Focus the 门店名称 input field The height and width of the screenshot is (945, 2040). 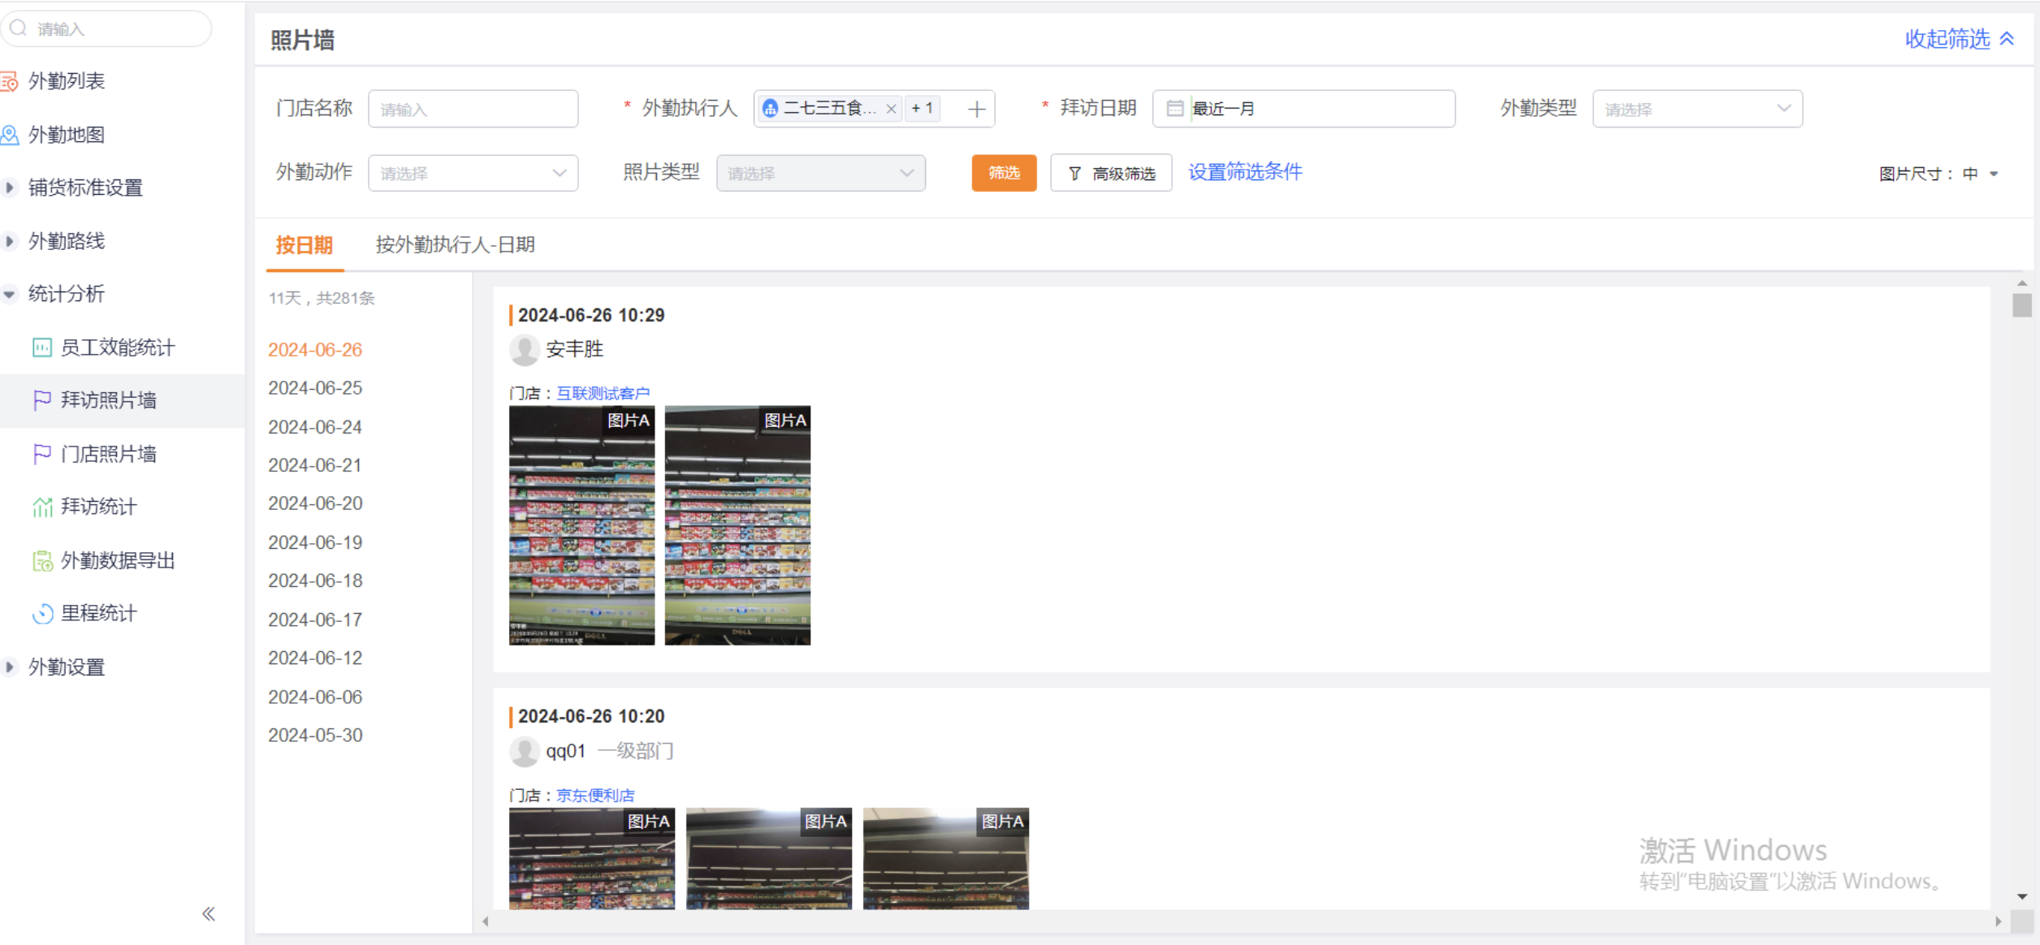(473, 109)
